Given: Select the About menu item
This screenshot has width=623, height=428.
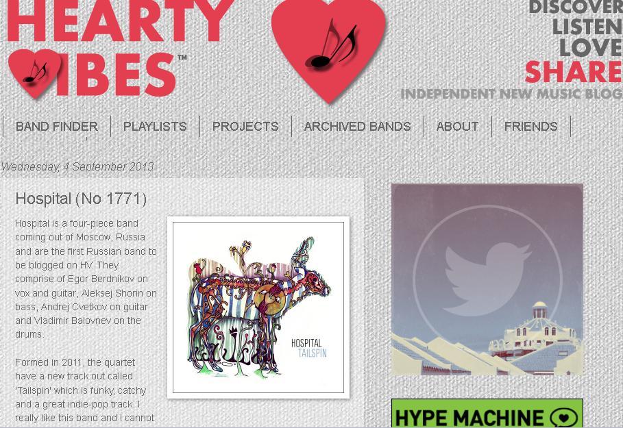Looking at the screenshot, I should [457, 126].
